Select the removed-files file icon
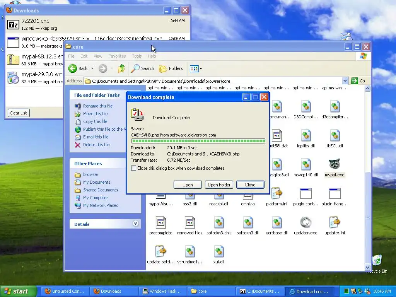The height and width of the screenshot is (297, 396). tap(189, 222)
